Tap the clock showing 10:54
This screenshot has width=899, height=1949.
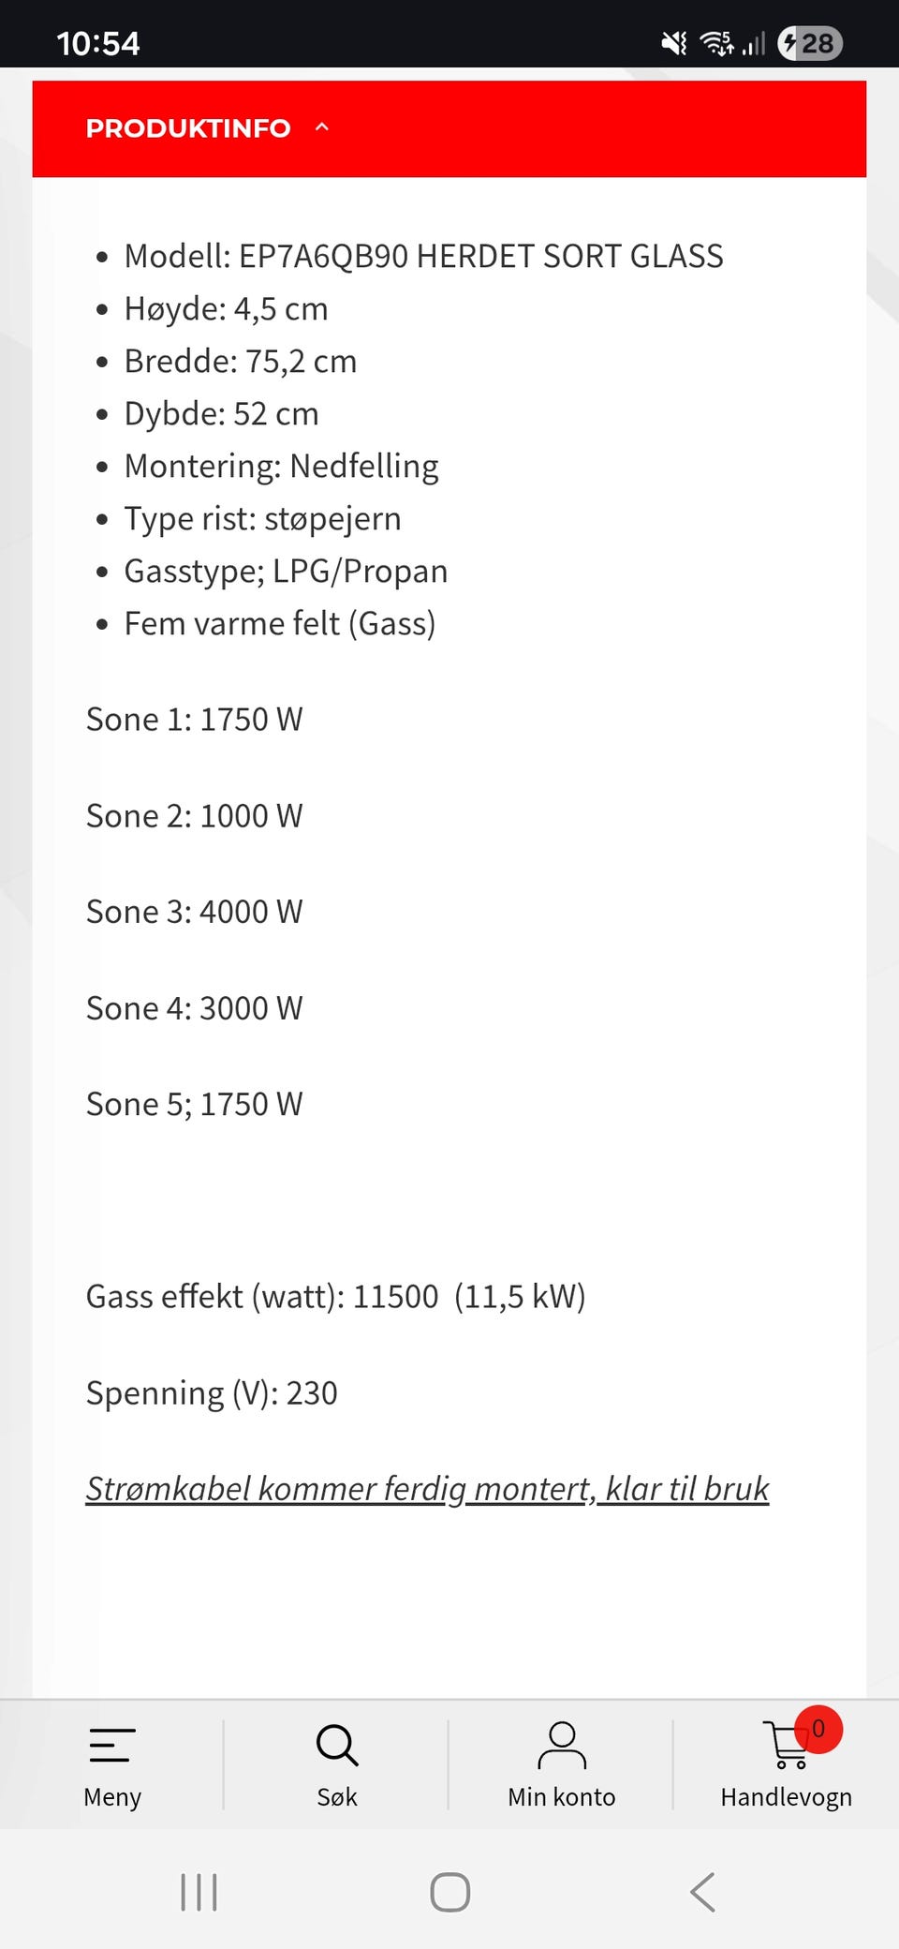pos(98,43)
